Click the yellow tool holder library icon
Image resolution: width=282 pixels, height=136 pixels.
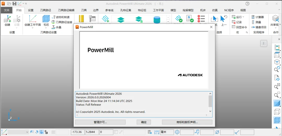(81, 19)
